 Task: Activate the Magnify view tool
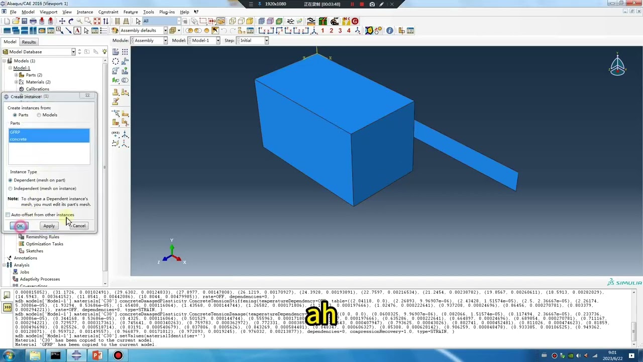click(79, 21)
